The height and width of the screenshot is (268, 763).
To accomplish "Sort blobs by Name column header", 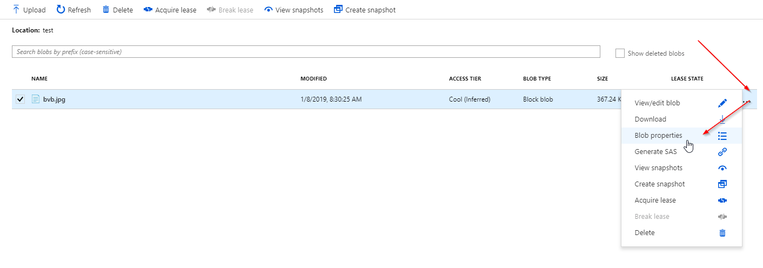I will 39,79.
